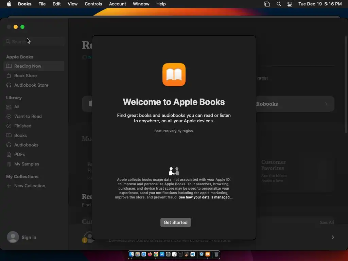
Task: Click the PDFs document icon
Action: [8, 155]
